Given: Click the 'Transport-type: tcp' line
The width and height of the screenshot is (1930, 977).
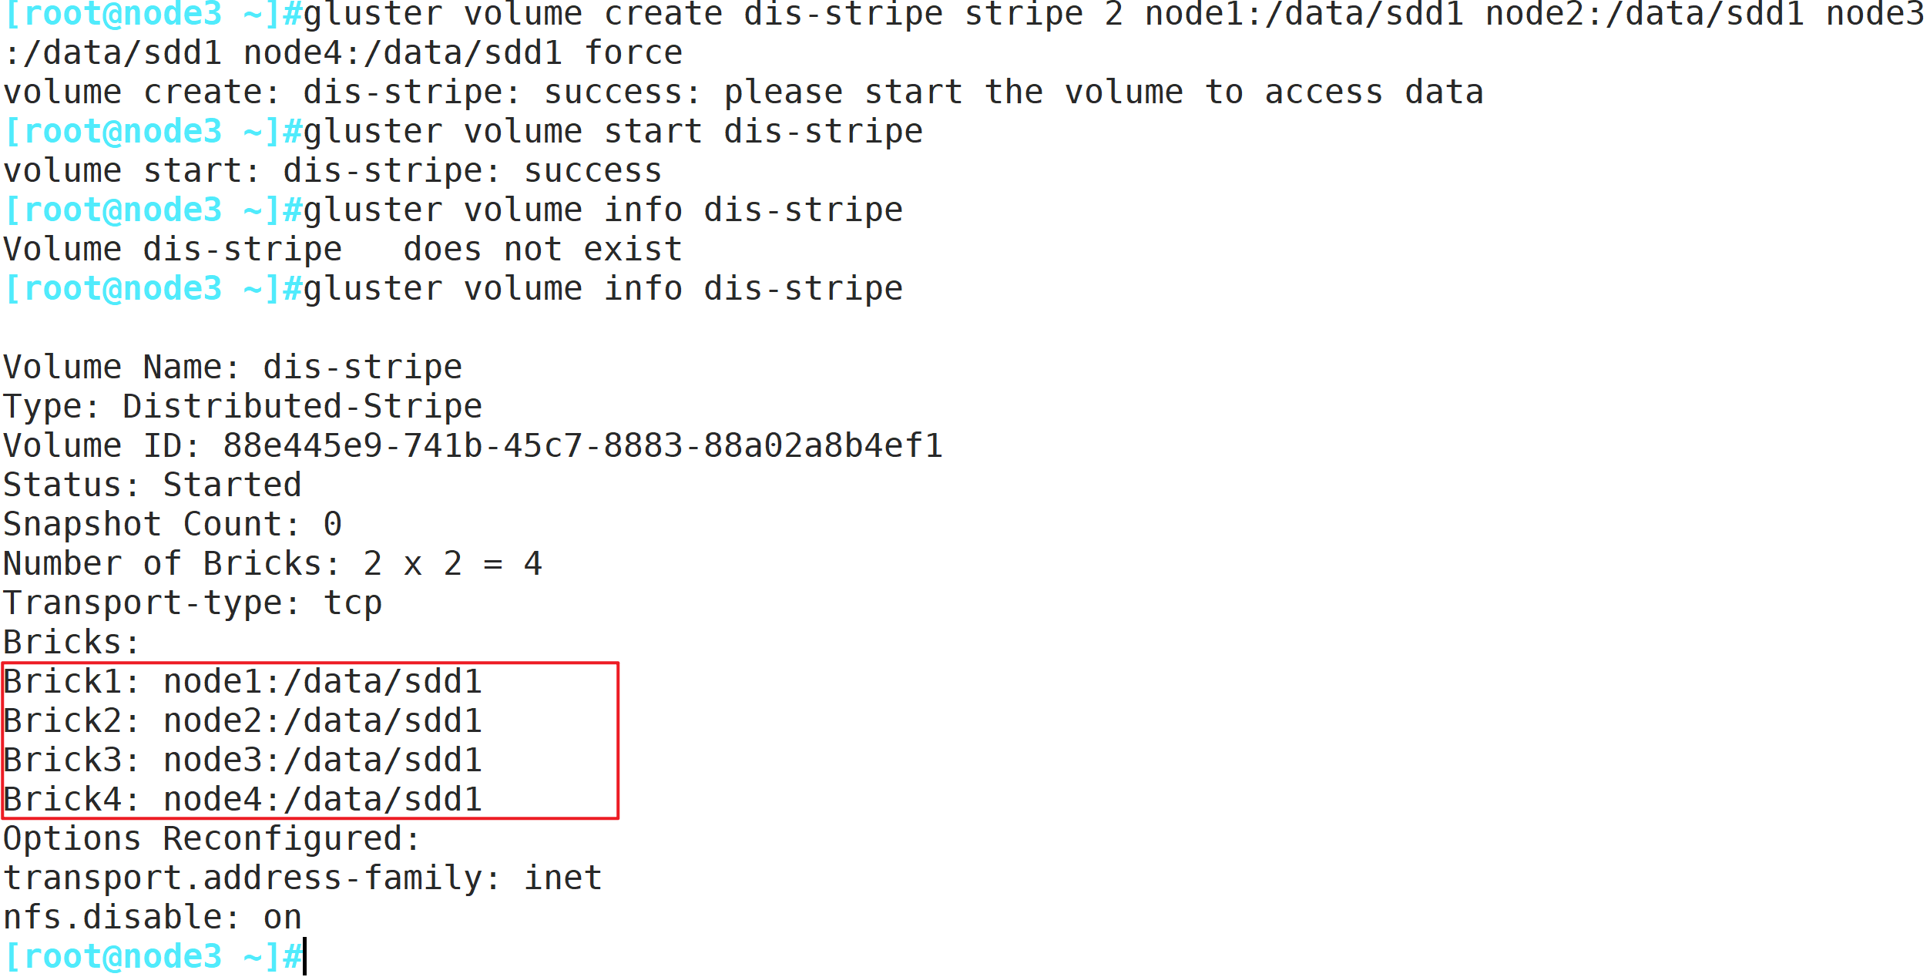Looking at the screenshot, I should pyautogui.click(x=193, y=603).
